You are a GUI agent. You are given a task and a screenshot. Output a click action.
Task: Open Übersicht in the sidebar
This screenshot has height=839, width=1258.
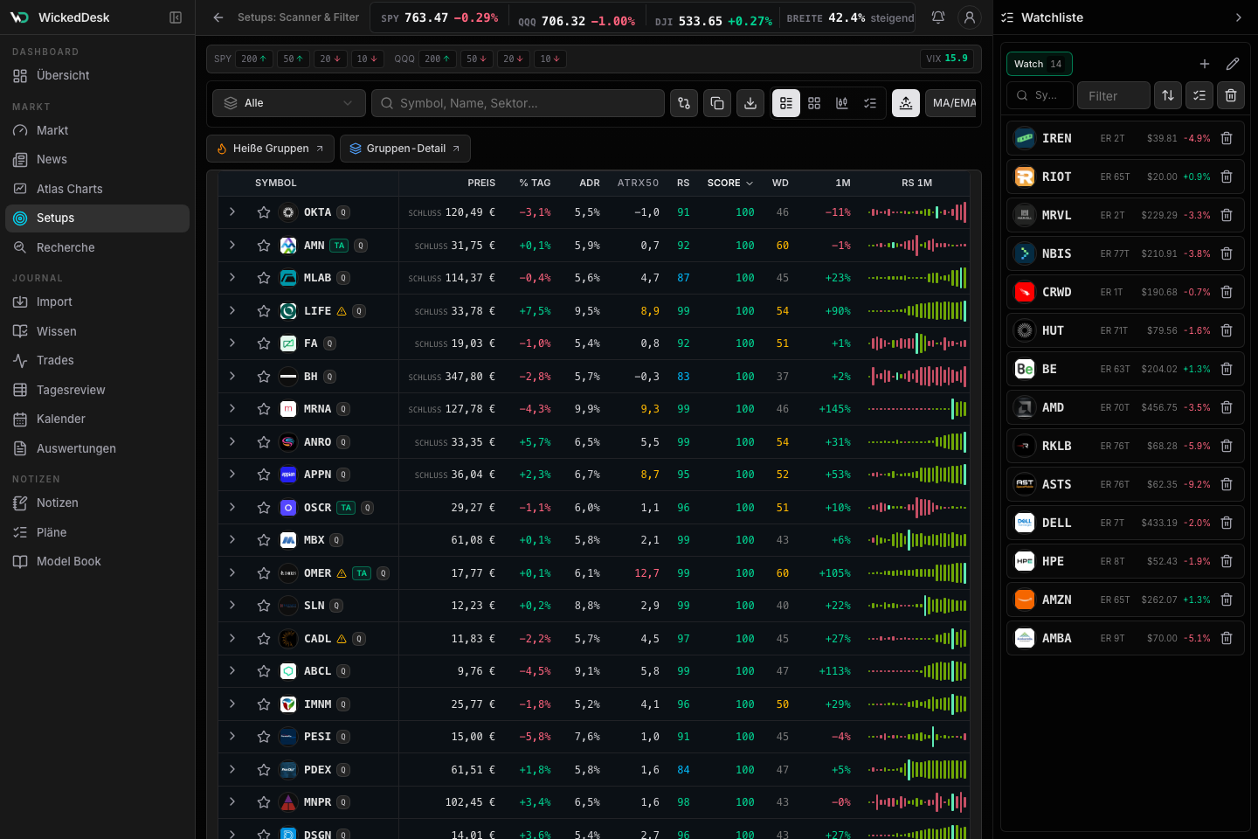click(x=97, y=76)
